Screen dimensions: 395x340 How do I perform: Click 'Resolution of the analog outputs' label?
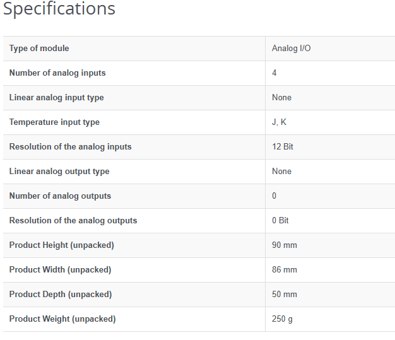(x=73, y=221)
